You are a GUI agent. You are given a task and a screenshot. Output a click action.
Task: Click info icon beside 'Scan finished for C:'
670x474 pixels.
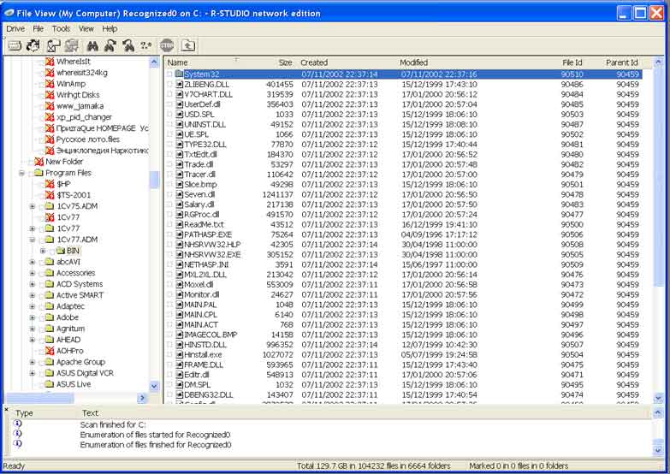click(17, 424)
